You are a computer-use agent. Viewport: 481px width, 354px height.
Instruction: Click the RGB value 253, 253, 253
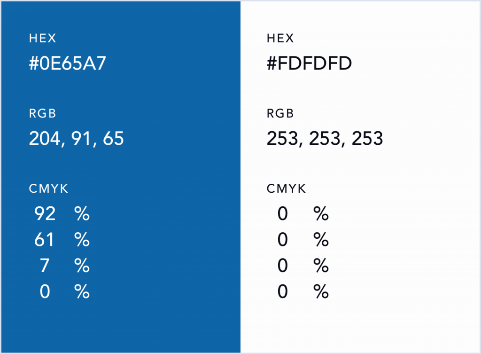tap(325, 139)
